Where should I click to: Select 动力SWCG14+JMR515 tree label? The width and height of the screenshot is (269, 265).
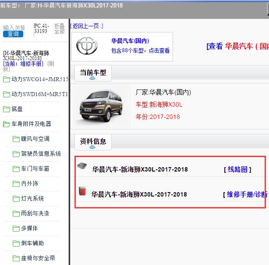[40, 79]
